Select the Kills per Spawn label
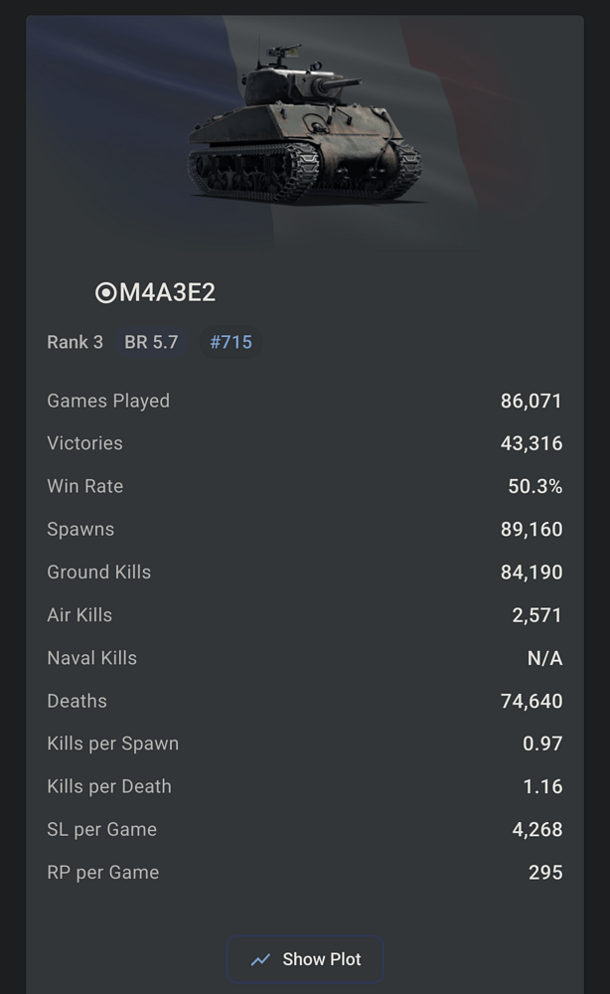 113,744
